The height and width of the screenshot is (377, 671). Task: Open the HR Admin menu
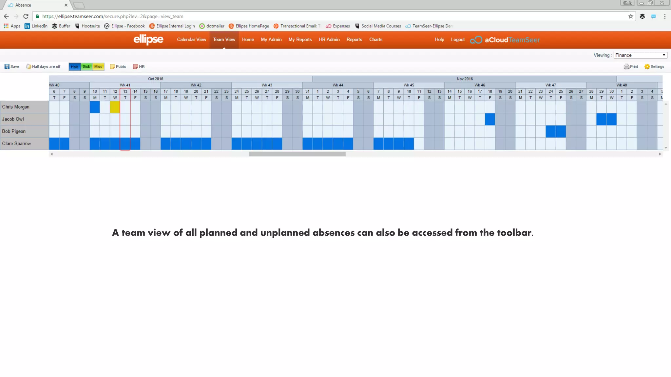tap(329, 40)
